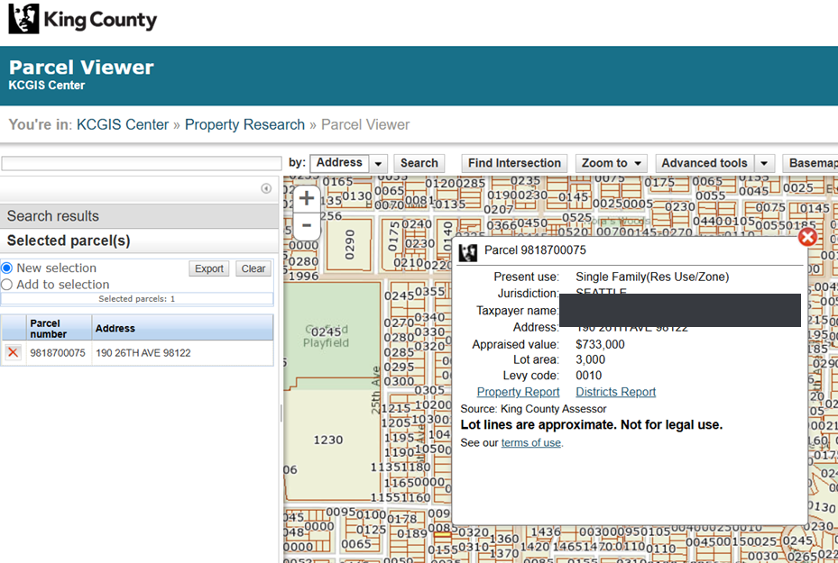Click the Address column header

coord(182,328)
